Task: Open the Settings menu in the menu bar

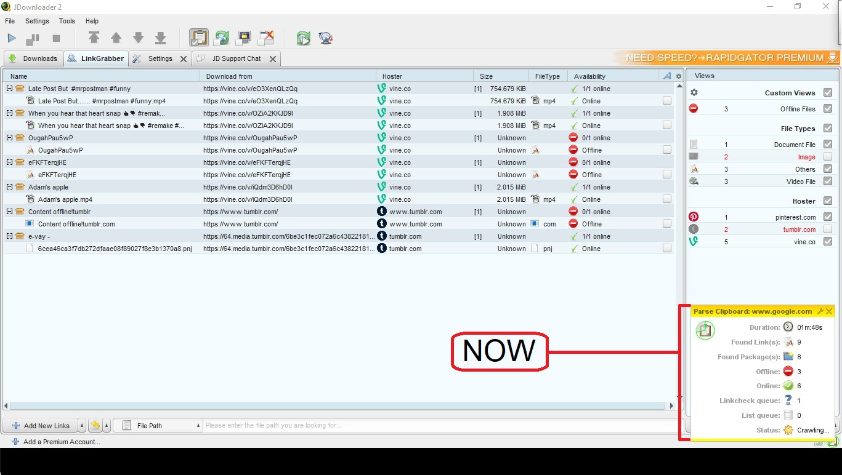Action: (x=37, y=21)
